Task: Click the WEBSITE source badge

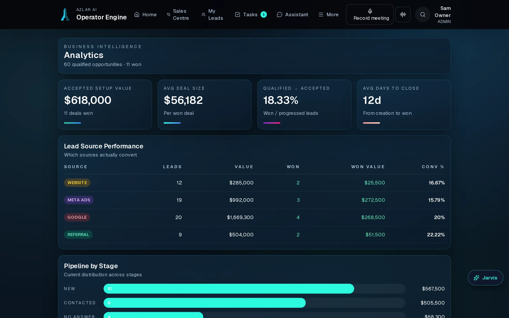Action: point(77,183)
